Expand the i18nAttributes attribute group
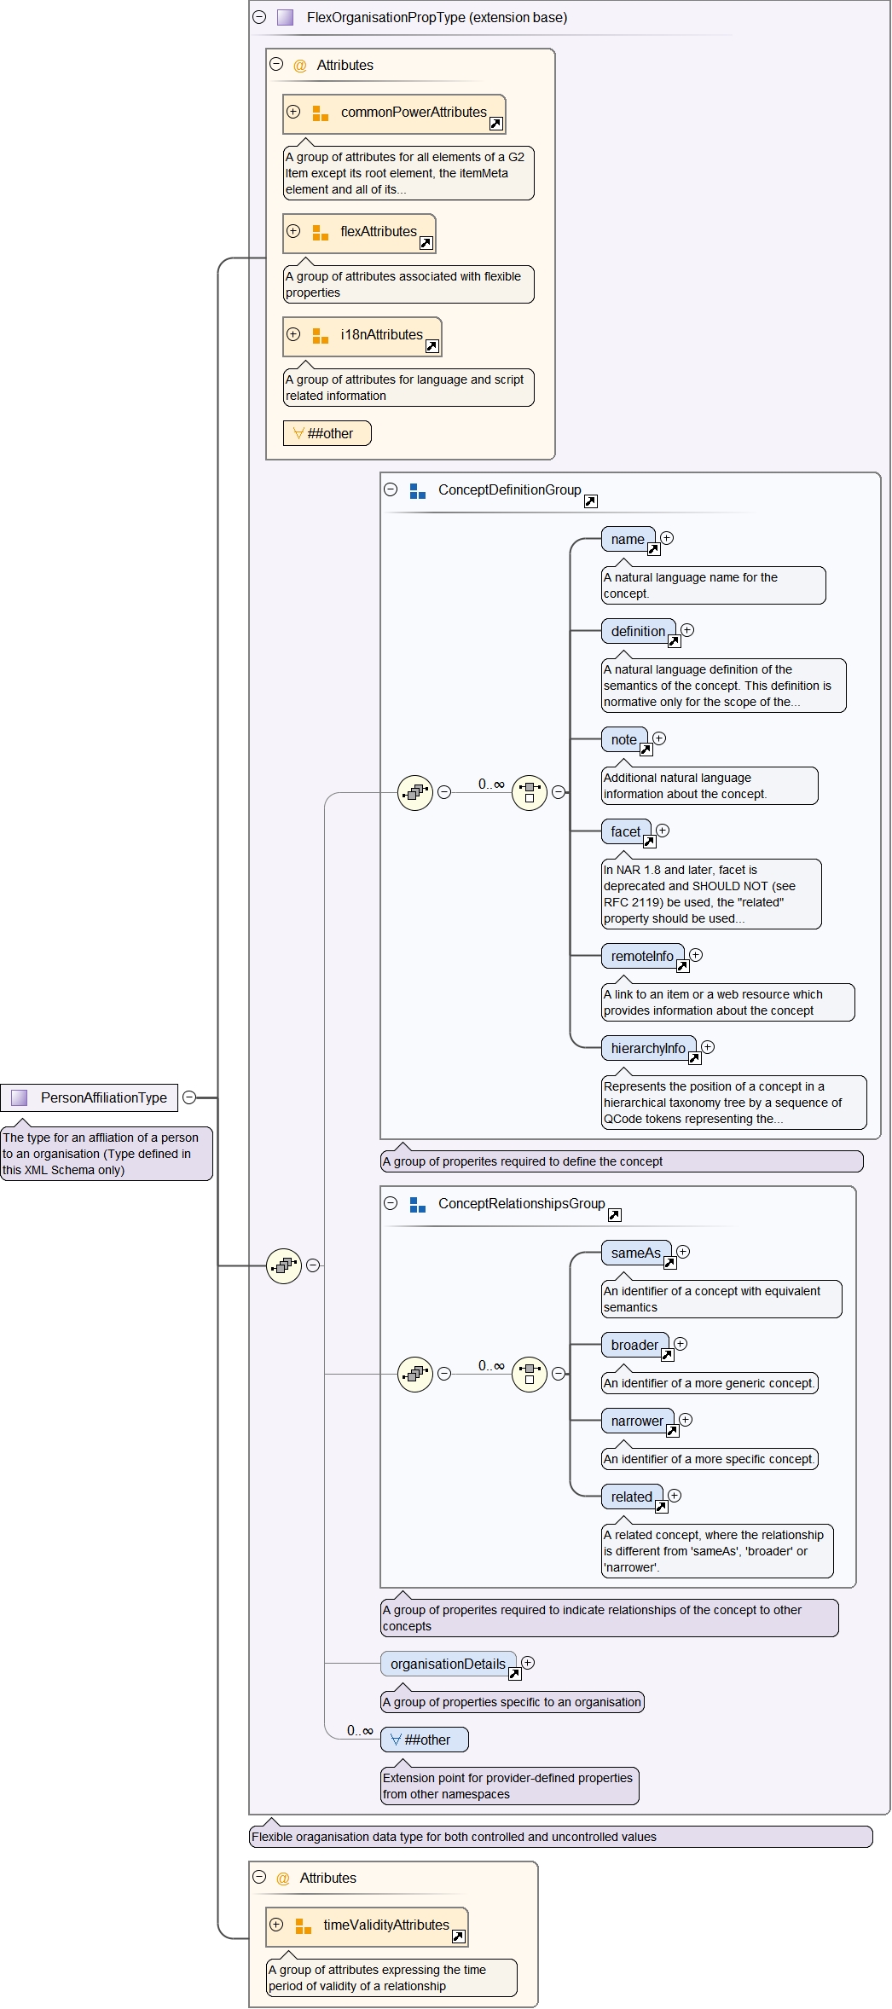Image resolution: width=892 pixels, height=2009 pixels. [293, 334]
